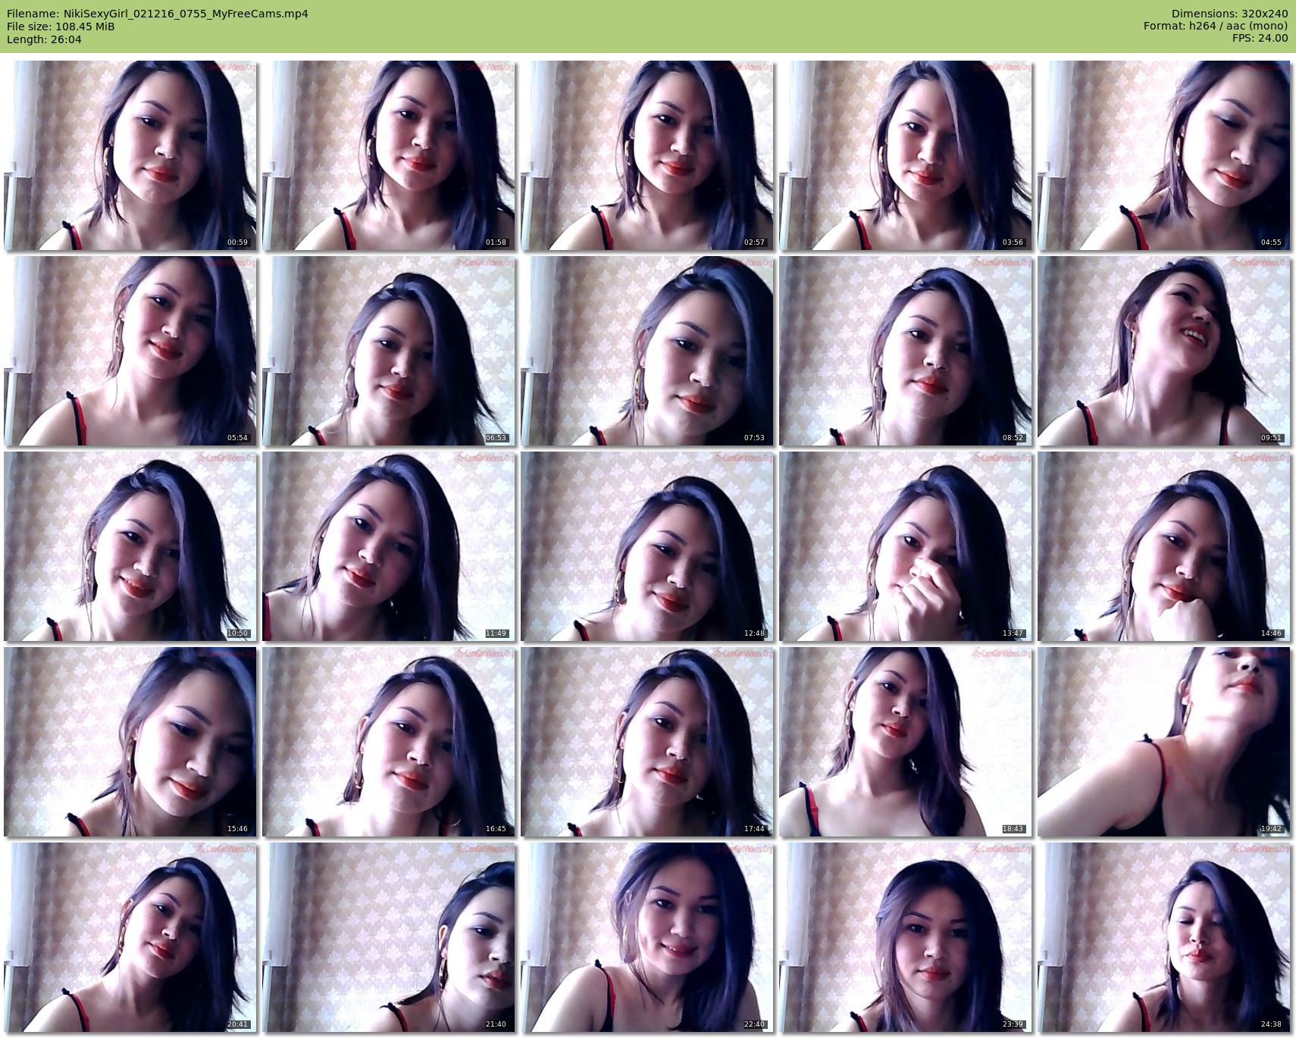Image resolution: width=1296 pixels, height=1038 pixels.
Task: Choose the thumbnail marked 07:53
Action: point(647,351)
